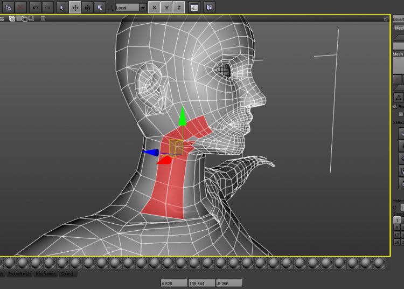The image size is (404, 289).
Task: Select the arrow pointer selection tool
Action: (x=62, y=8)
